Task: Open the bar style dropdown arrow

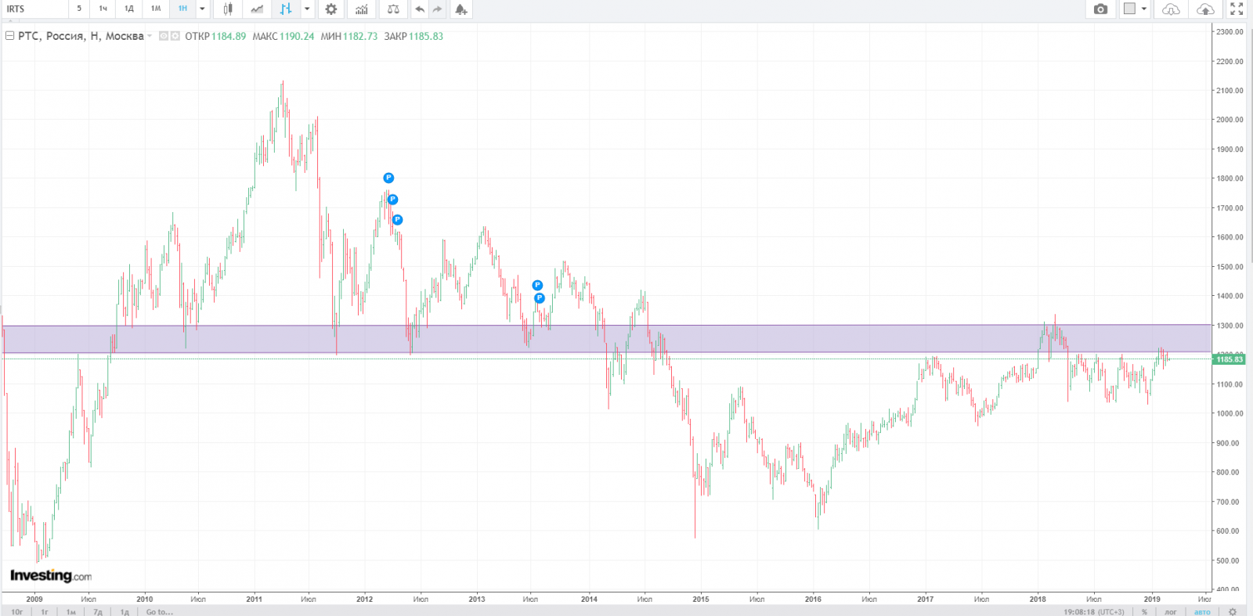Action: [307, 9]
